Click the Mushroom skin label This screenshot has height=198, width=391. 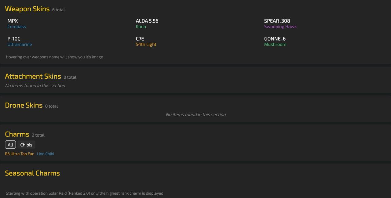click(275, 44)
